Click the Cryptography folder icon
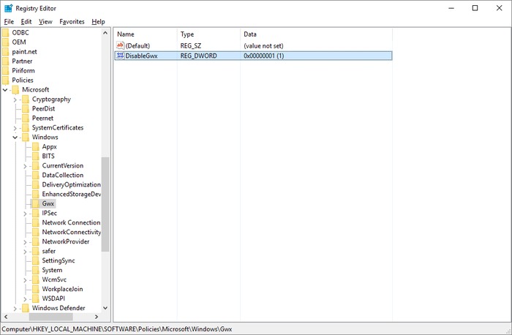This screenshot has width=512, height=335. coord(26,99)
